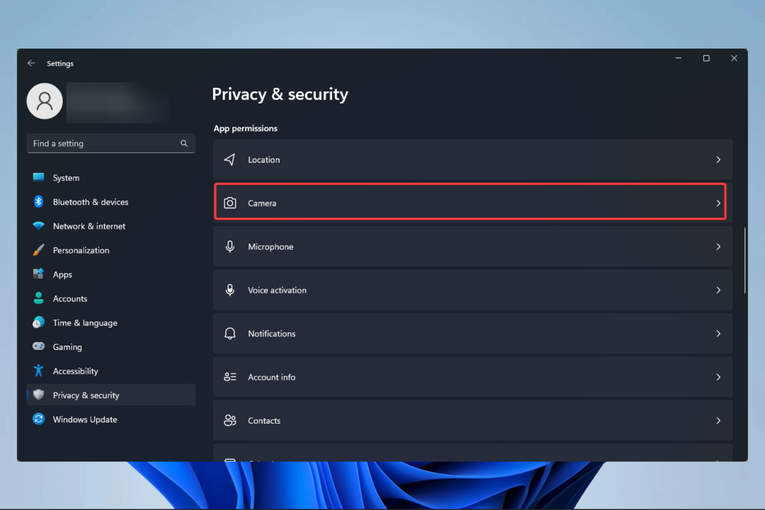
Task: Select Network & internet category
Action: (x=111, y=226)
